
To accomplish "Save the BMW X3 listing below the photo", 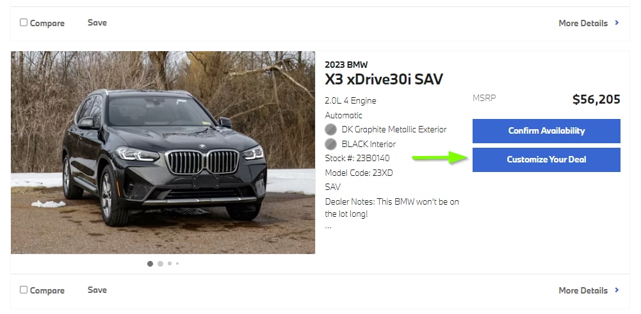I will (x=97, y=290).
